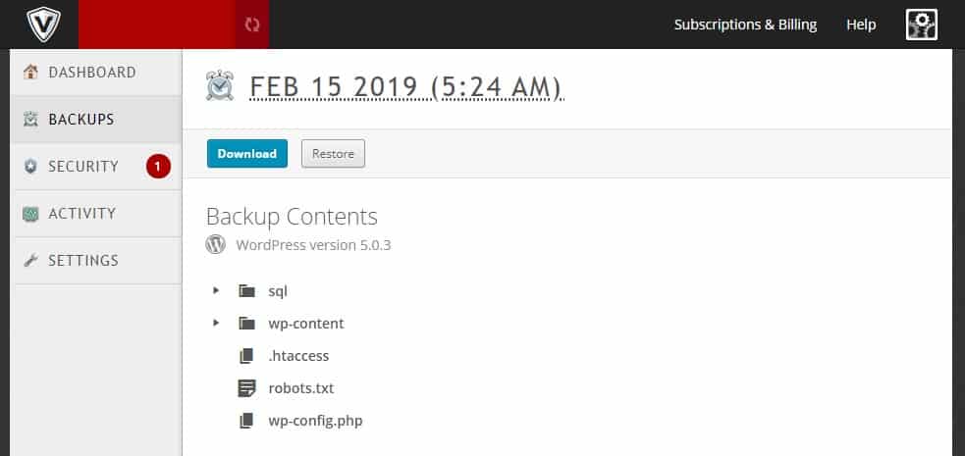Select the .htaccess file
This screenshot has width=965, height=456.
298,356
